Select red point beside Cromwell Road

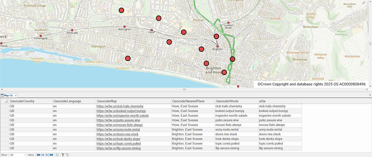point(169,42)
